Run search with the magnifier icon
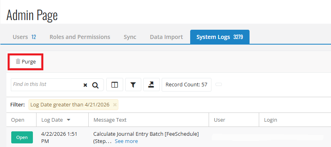Screen dimensions: 331x147 point(95,85)
